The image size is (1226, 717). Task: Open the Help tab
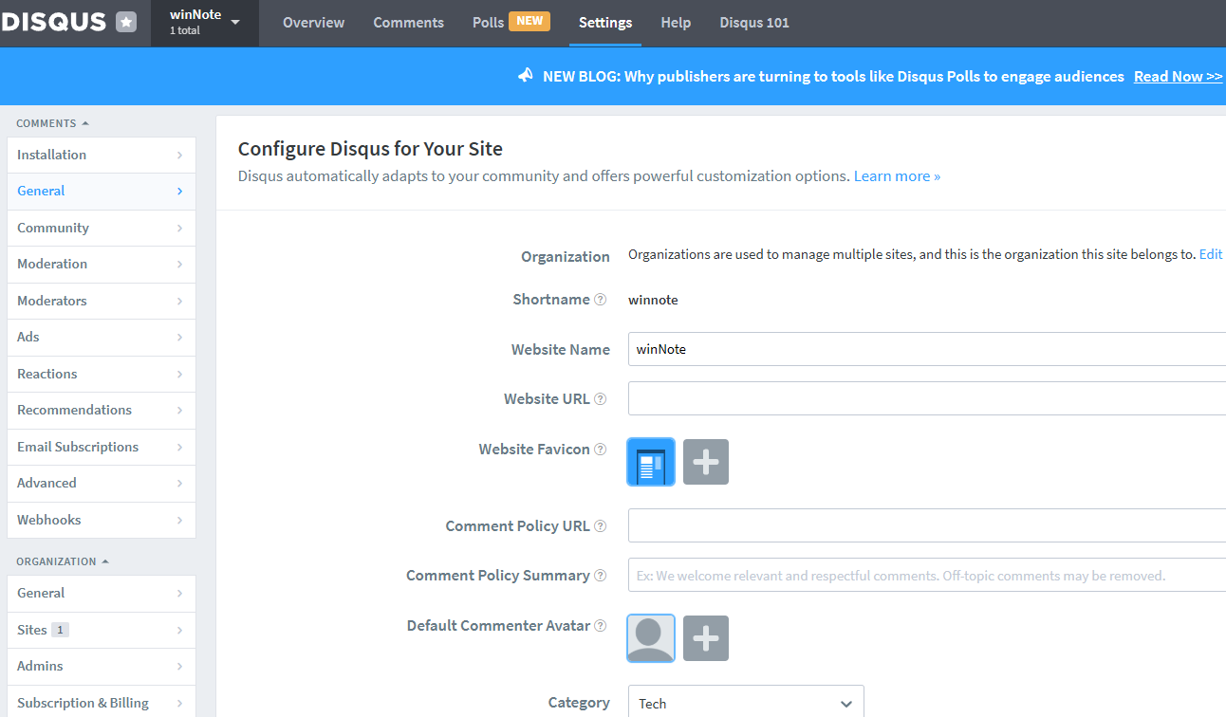tap(676, 23)
